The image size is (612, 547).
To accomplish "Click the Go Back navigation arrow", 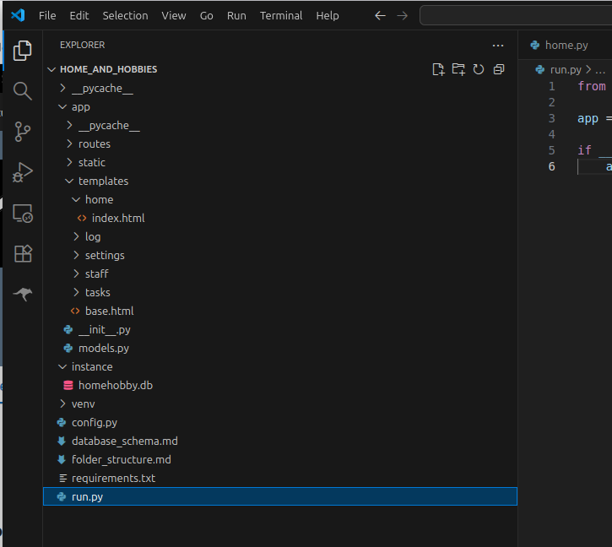I will tap(380, 15).
